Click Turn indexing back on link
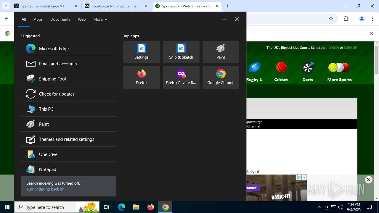The height and width of the screenshot is (213, 379). pyautogui.click(x=46, y=189)
